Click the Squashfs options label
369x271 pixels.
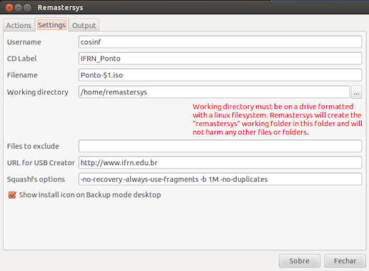36,179
